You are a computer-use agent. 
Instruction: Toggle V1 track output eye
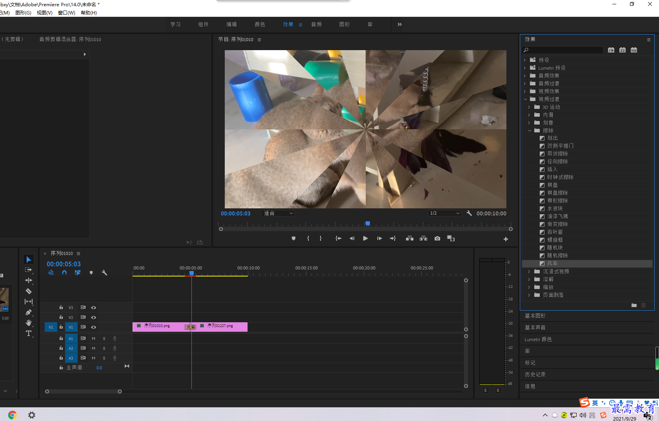click(93, 327)
